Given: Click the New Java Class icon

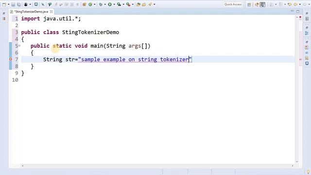Looking at the screenshot, I should pos(90,4).
